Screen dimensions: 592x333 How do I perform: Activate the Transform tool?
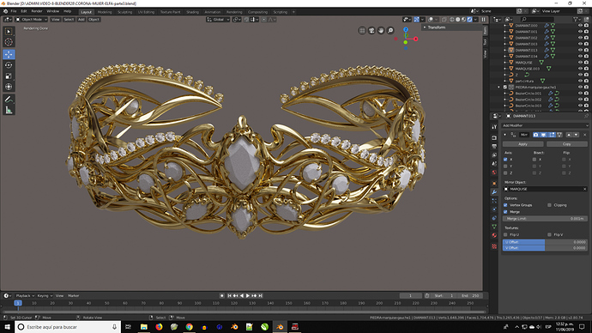9,87
